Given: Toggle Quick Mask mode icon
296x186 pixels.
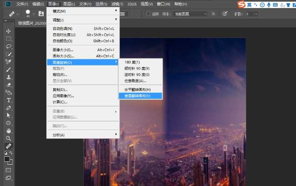Looking at the screenshot, I should pos(8,170).
